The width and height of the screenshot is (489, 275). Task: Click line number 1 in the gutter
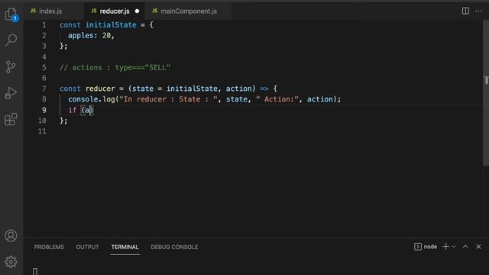point(44,25)
